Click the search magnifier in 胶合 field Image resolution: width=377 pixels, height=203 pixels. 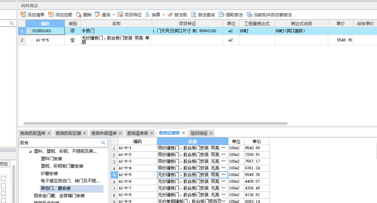click(x=103, y=143)
